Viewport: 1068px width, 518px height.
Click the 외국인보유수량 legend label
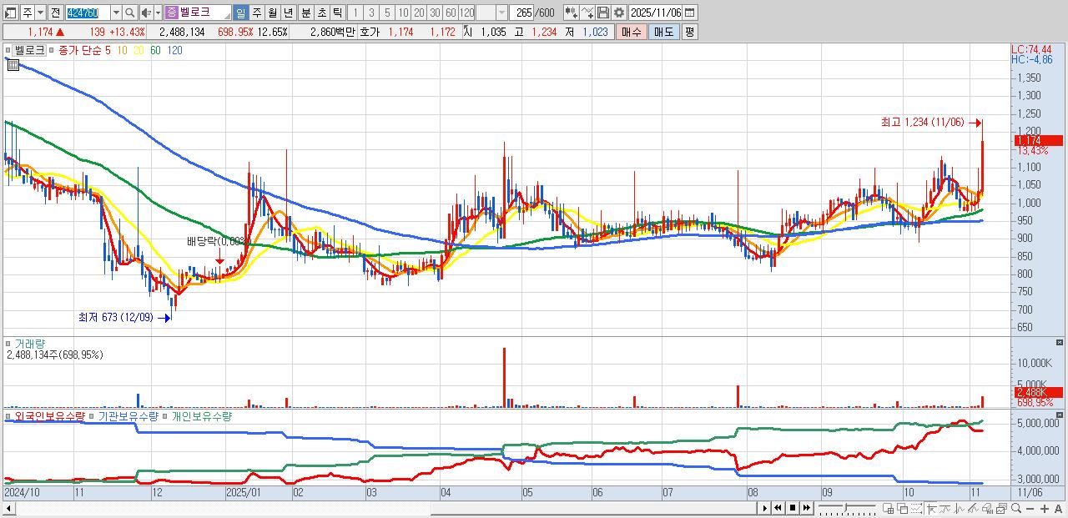coord(50,415)
